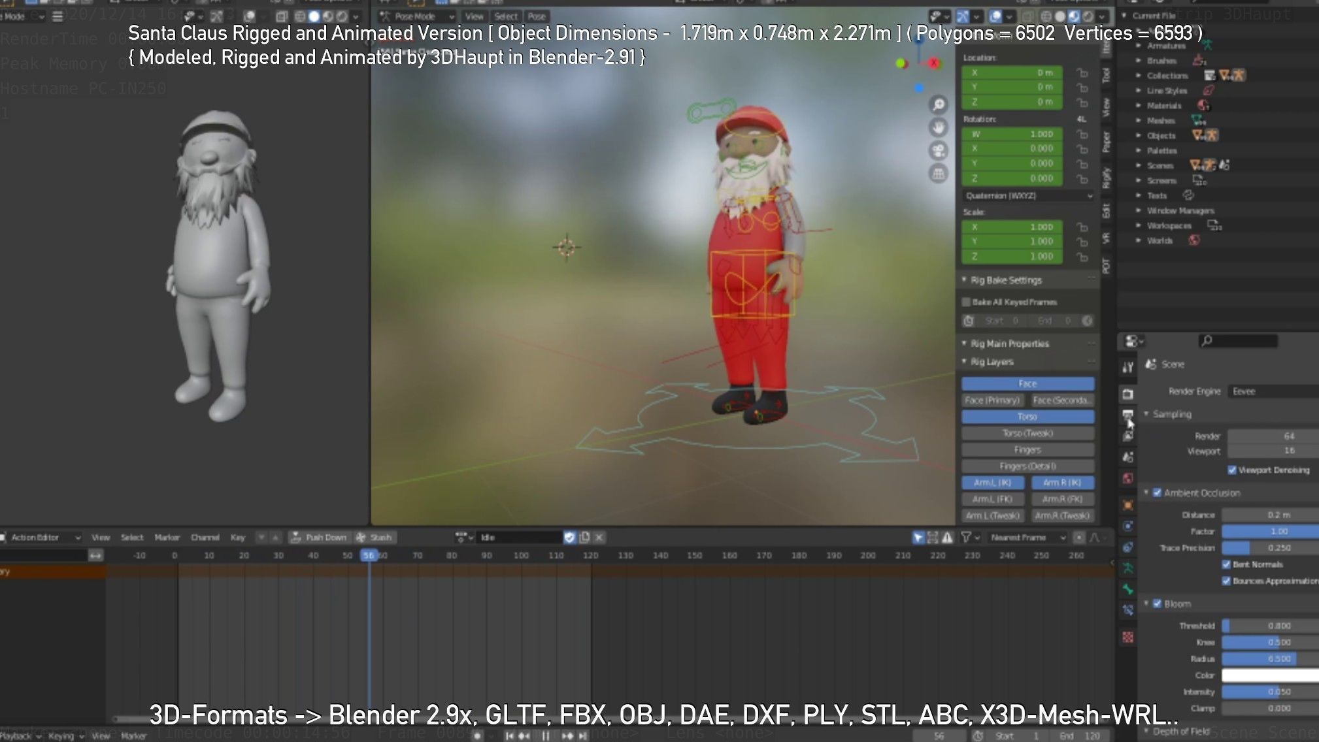Uncheck Bent Normals checkbox
The image size is (1319, 742).
1226,564
